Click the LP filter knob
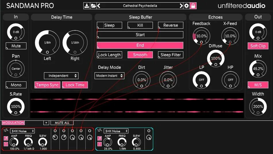Image resolution: width=273 pixels, height=154 pixels. pos(201,80)
